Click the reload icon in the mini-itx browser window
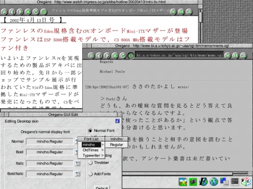The height and width of the screenshot is (189, 253). [36, 12]
